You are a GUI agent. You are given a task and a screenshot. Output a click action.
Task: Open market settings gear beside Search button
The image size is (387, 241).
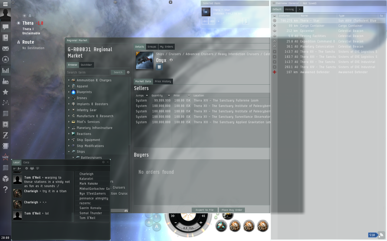[128, 72]
